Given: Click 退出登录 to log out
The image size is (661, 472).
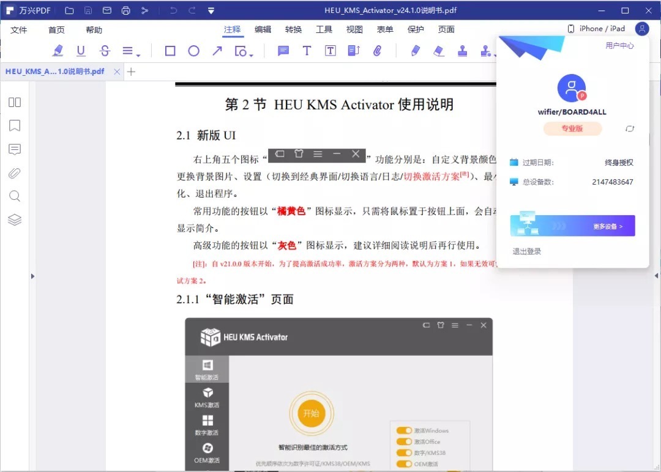Looking at the screenshot, I should tap(527, 251).
